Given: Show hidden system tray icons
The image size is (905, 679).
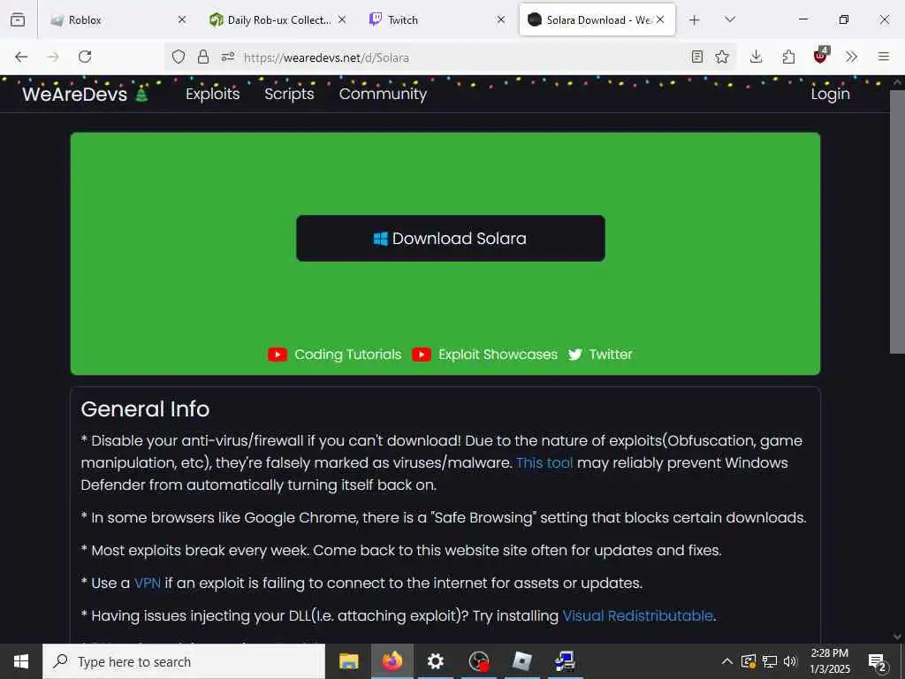Looking at the screenshot, I should [727, 661].
